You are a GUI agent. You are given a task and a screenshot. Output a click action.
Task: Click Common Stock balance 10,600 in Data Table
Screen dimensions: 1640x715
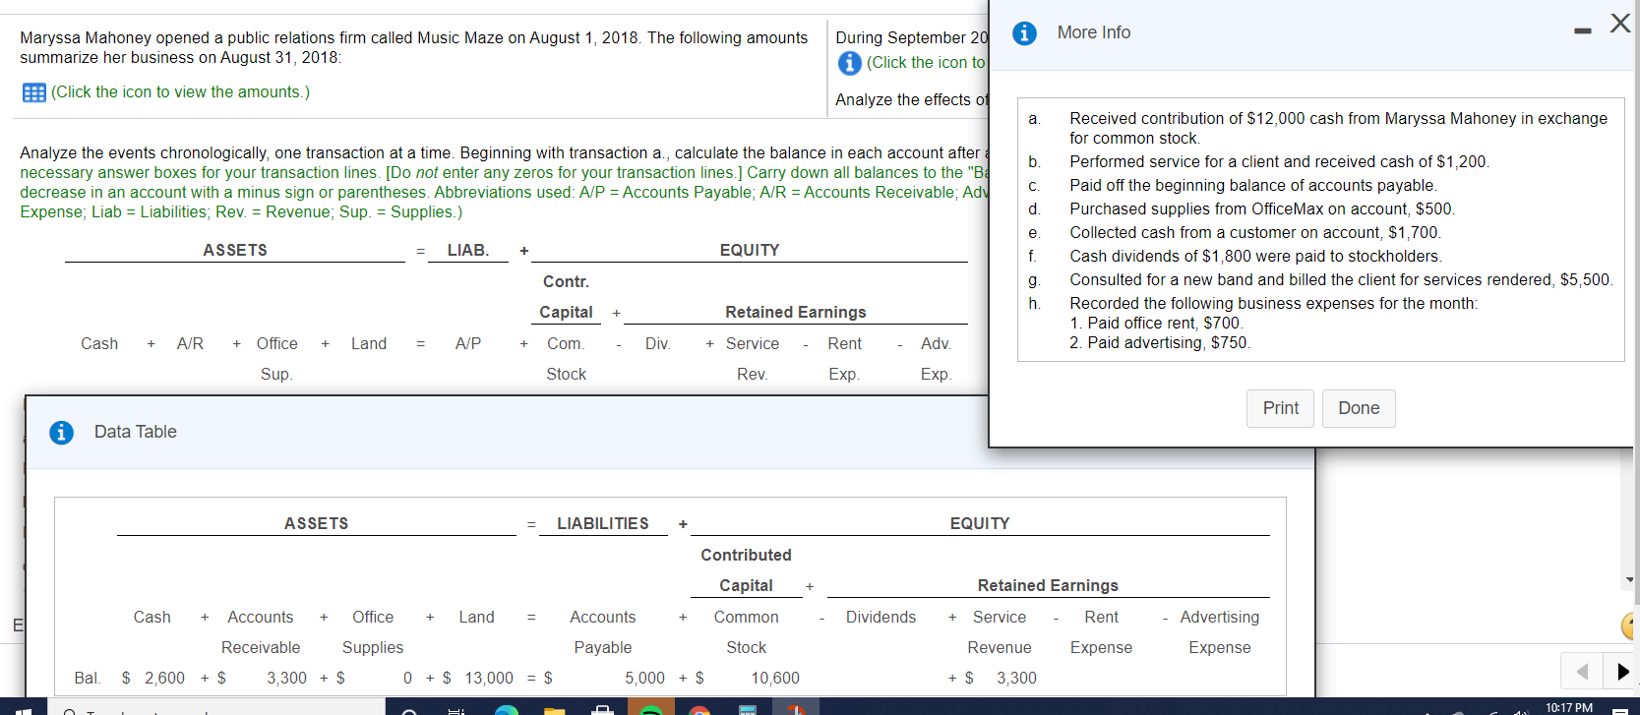pos(775,678)
